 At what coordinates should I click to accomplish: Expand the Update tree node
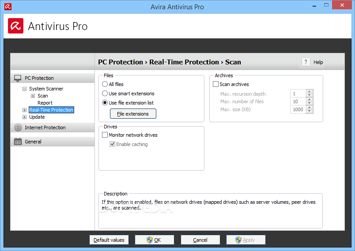(24, 117)
